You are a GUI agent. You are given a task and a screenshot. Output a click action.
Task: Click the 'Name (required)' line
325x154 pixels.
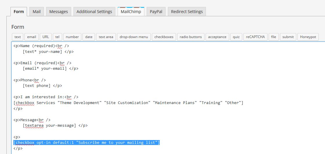point(41,46)
